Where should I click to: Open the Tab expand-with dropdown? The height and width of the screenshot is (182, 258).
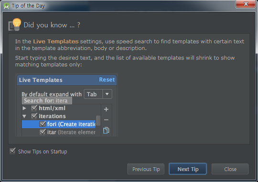click(x=98, y=94)
